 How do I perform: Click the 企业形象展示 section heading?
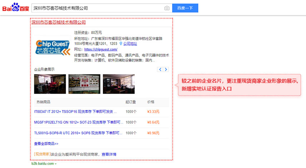(44, 69)
